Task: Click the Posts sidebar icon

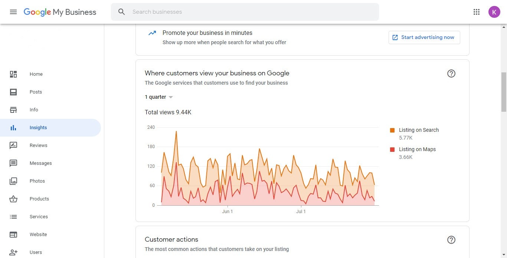Action: (x=13, y=92)
